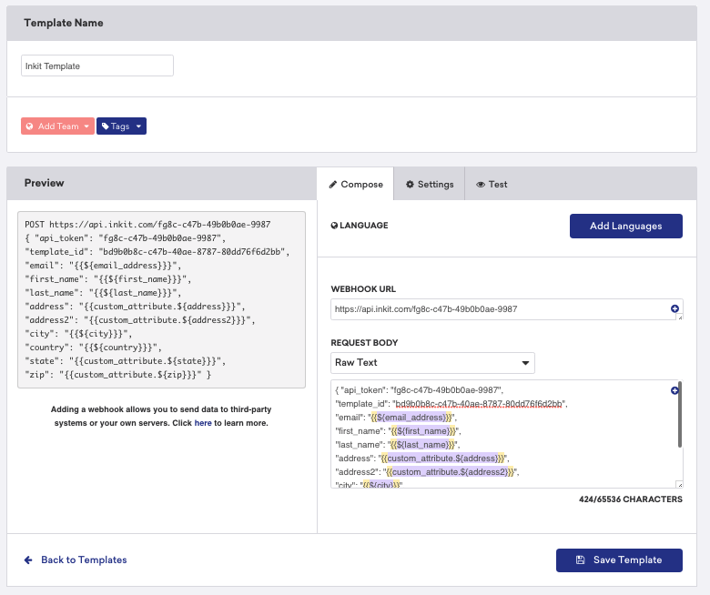
Task: Click the plus icon in Request Body editor
Action: (674, 390)
